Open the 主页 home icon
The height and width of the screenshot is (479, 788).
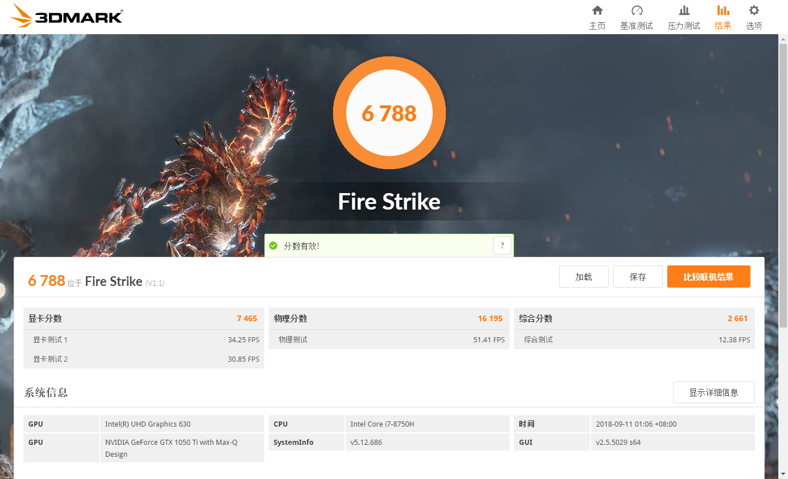pyautogui.click(x=597, y=16)
